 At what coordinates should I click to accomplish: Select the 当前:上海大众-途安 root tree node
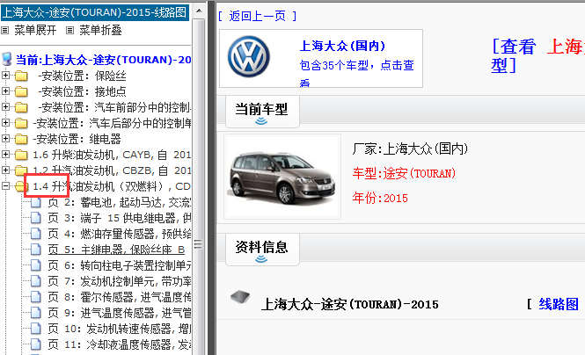click(103, 60)
